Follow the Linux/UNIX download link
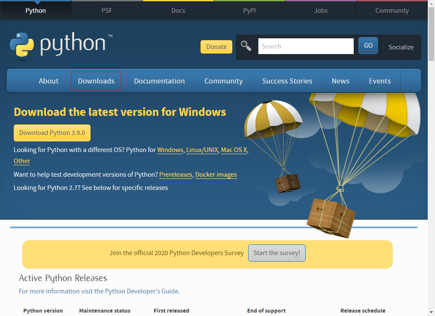 pos(202,150)
